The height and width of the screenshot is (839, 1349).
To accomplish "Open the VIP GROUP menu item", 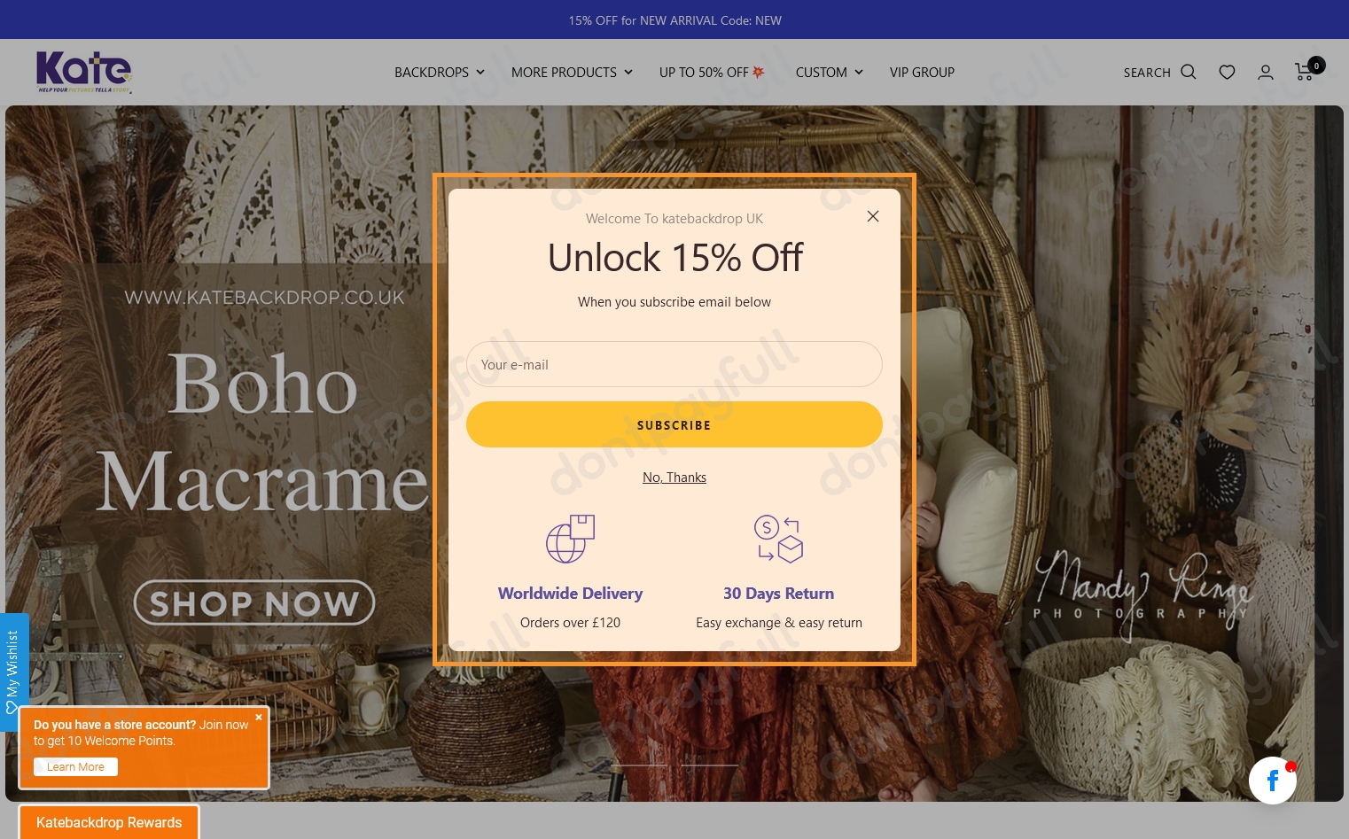I will coord(922,73).
